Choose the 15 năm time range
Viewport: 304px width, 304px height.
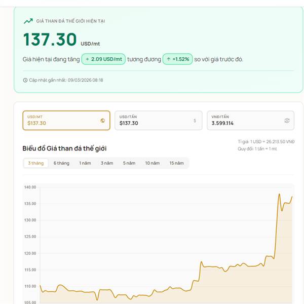176,163
